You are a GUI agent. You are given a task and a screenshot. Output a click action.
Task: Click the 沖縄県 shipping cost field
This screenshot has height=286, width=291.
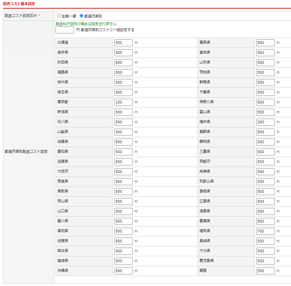[x=124, y=271]
